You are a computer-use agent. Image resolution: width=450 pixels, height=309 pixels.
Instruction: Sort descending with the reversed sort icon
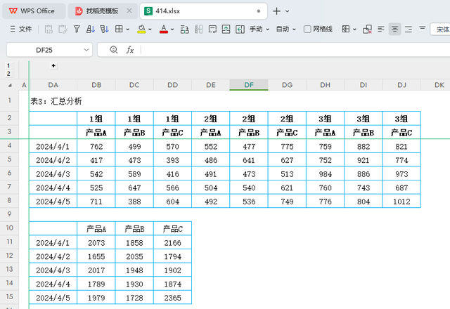[104, 29]
